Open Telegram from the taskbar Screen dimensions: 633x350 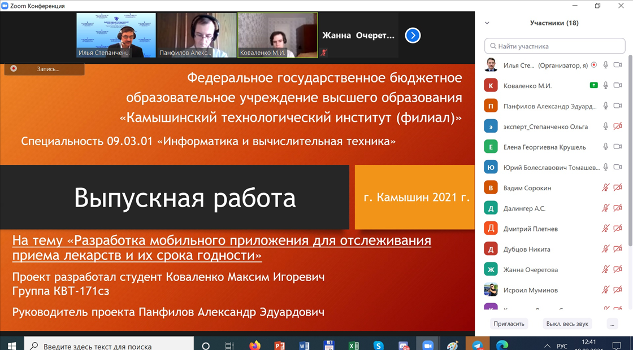(x=478, y=345)
